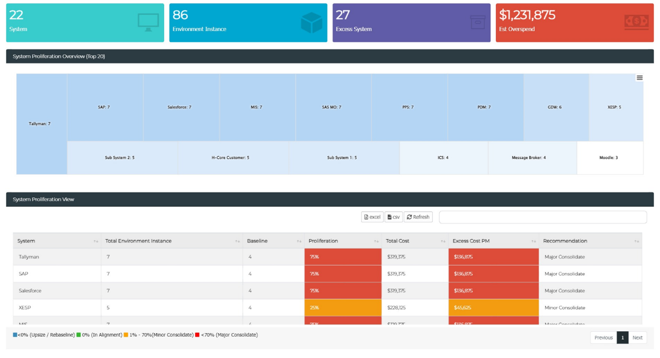Sort table by Total Cost column

tap(415, 241)
